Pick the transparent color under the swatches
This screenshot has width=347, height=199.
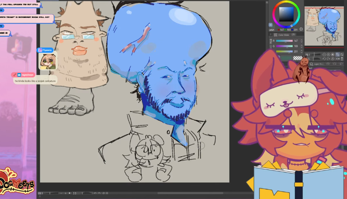click(271, 30)
